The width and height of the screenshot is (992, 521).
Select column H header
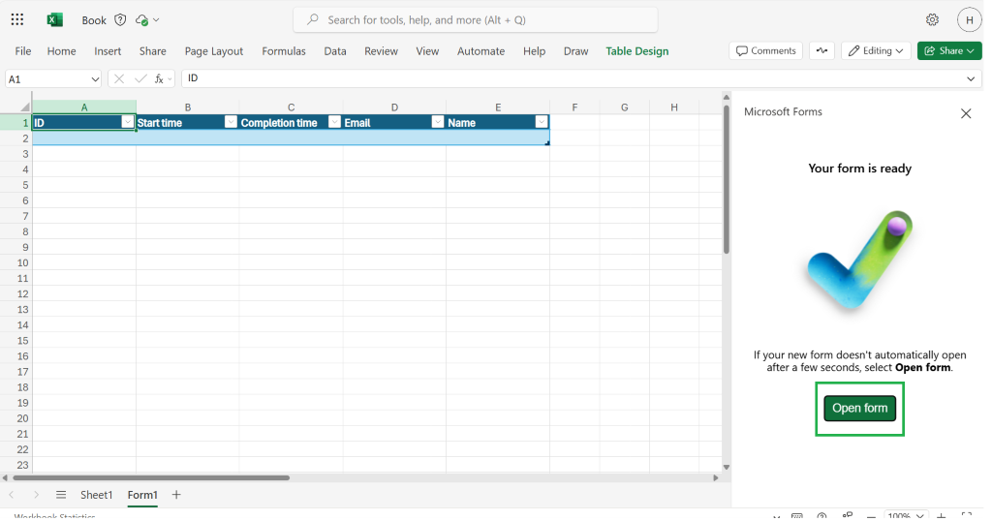click(x=674, y=107)
